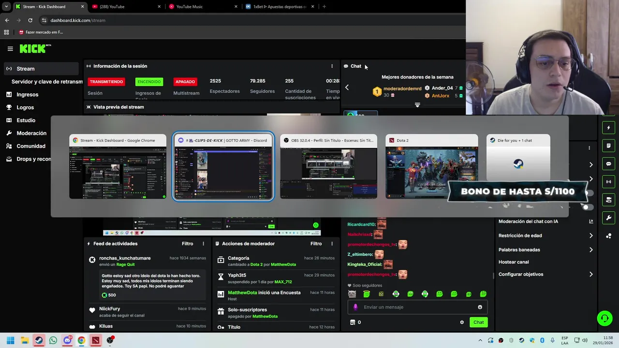
Task: Click the green Chat send button
Action: coord(478,322)
